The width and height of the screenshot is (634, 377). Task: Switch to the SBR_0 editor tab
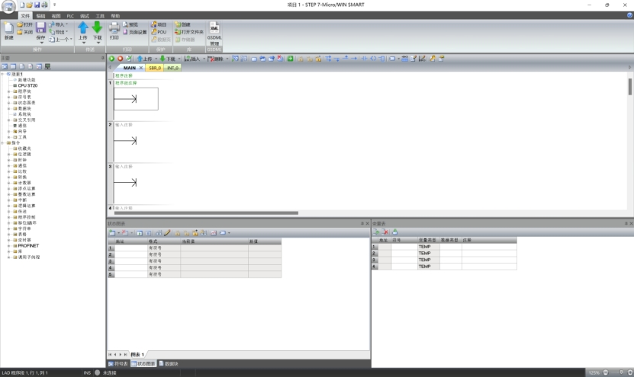155,68
